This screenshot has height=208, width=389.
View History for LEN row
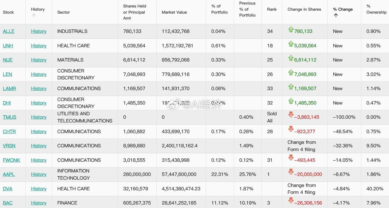(x=39, y=74)
